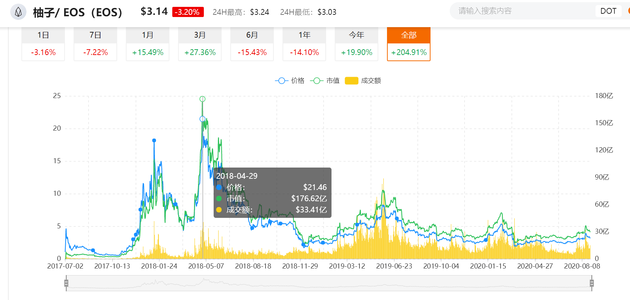Viewport: 630px width, 300px height.
Task: Select the 3月 period showing +27.36%
Action: coord(199,43)
